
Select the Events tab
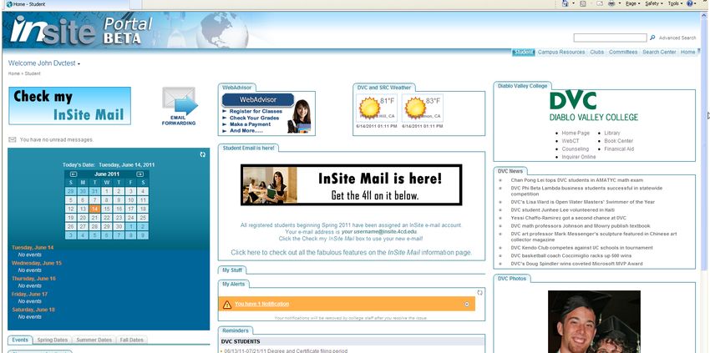pyautogui.click(x=20, y=340)
